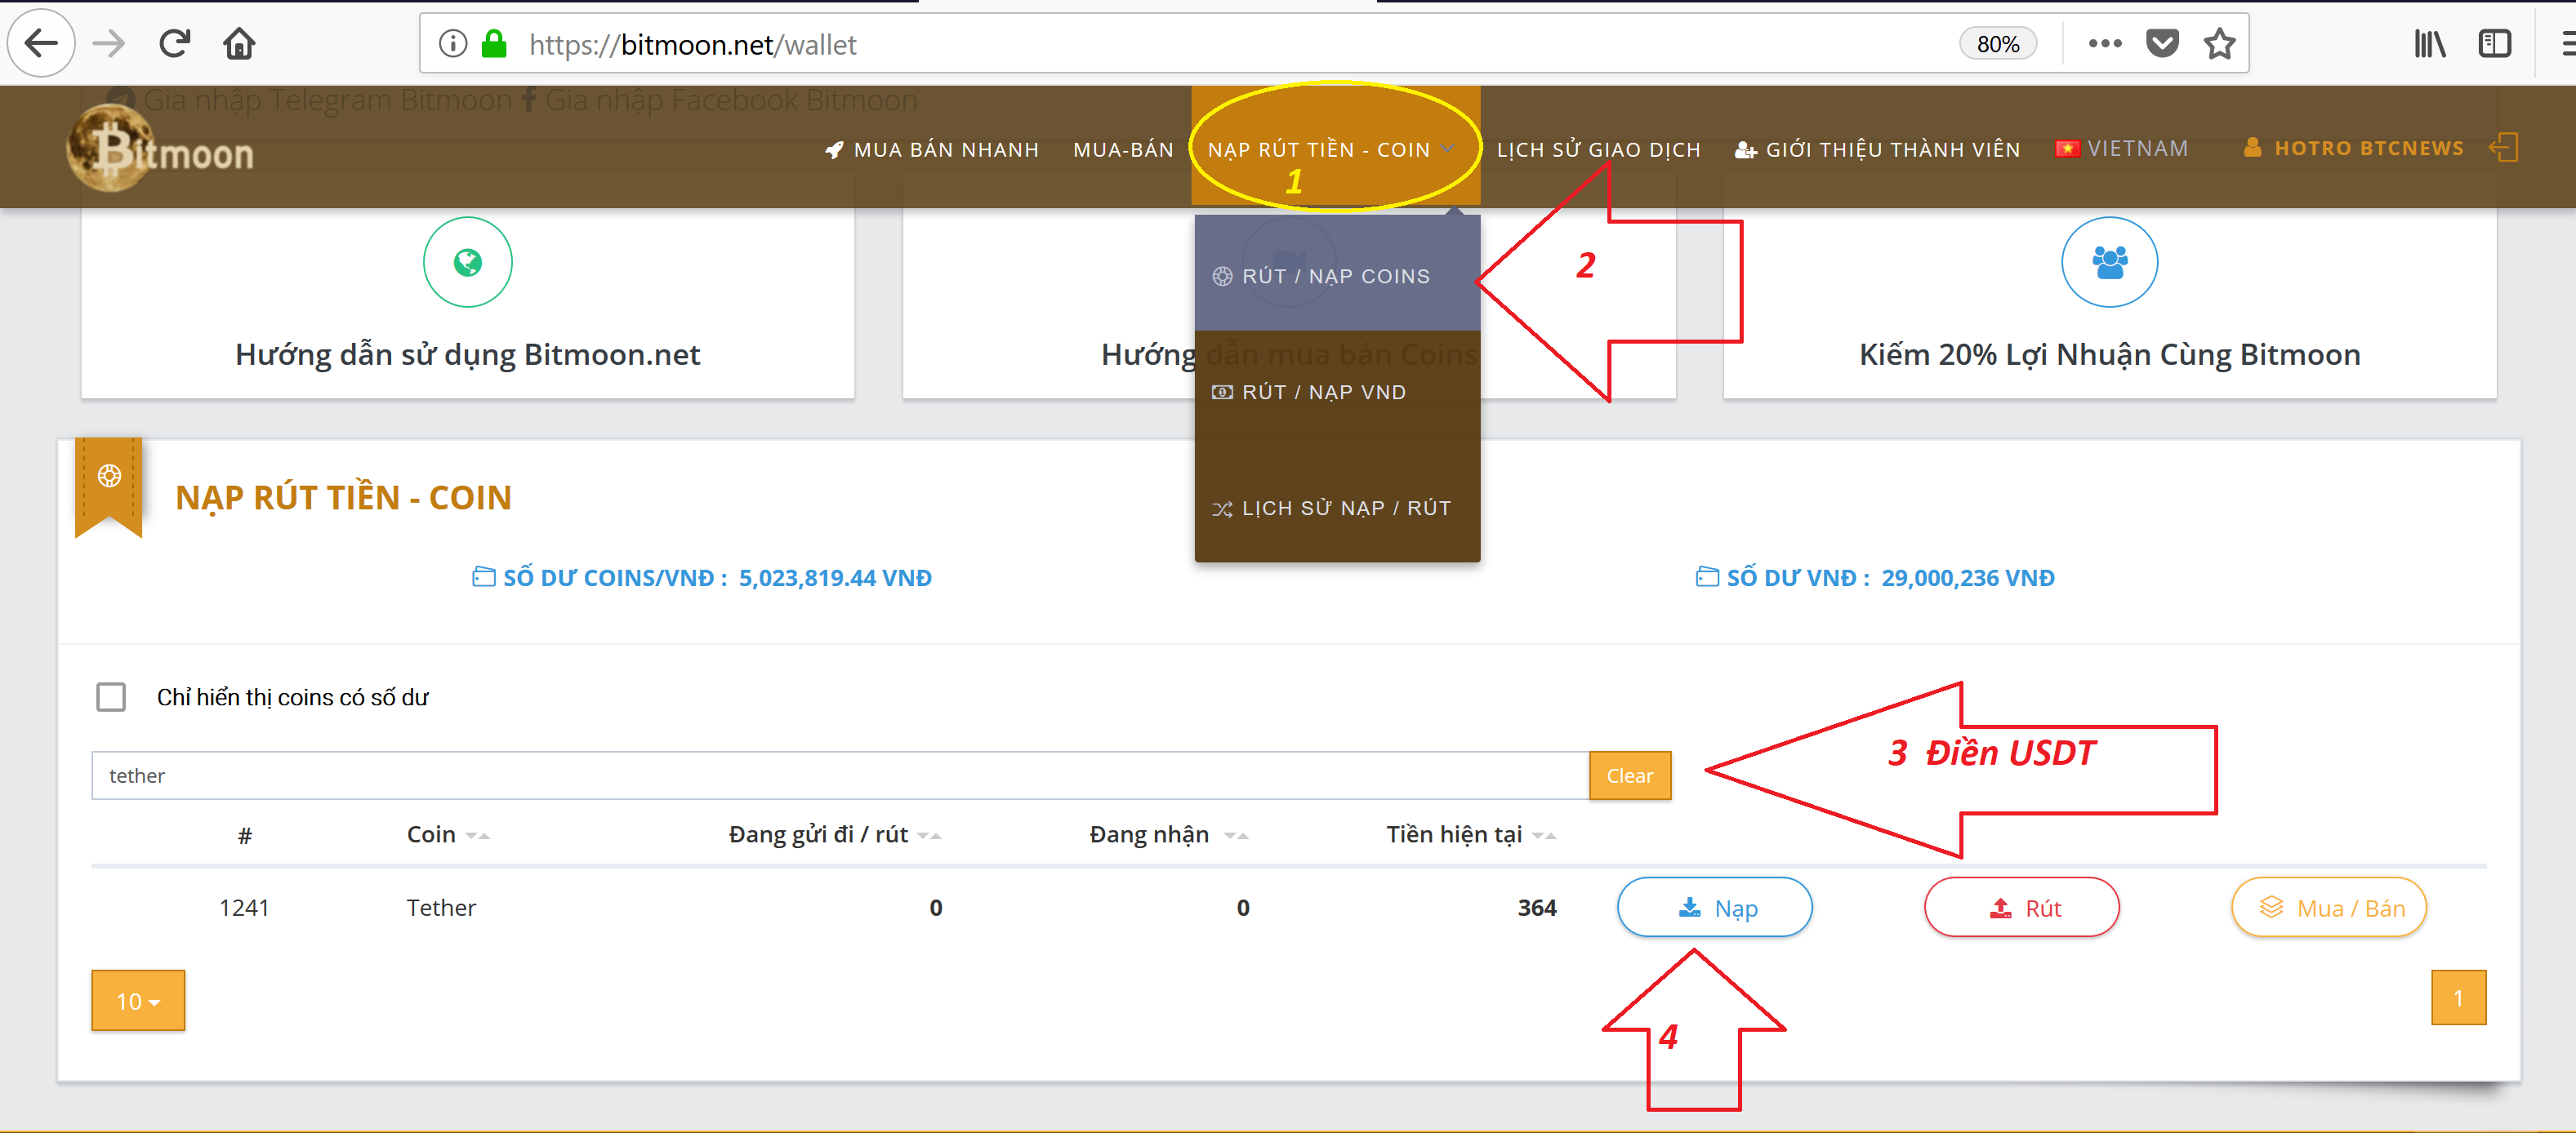Click the green globe guide icon
The image size is (2576, 1133).
point(467,262)
